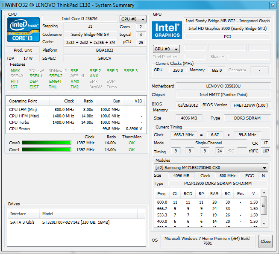Click the tRFC value 107
Image resolution: width=279 pixels, height=254 pixels.
pyautogui.click(x=266, y=151)
